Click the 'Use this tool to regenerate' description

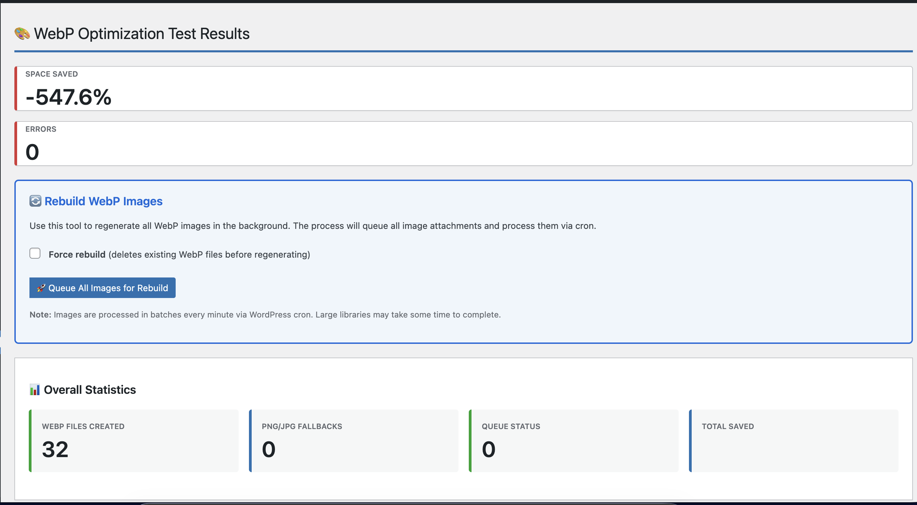[313, 226]
